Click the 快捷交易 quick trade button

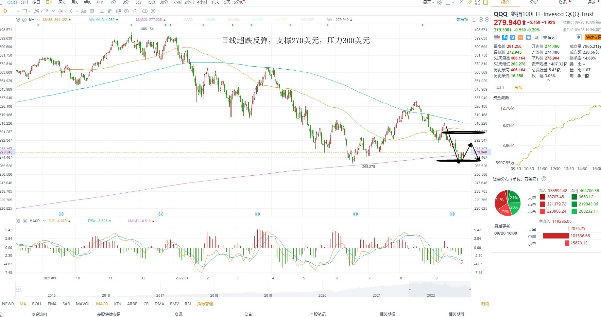pyautogui.click(x=593, y=37)
